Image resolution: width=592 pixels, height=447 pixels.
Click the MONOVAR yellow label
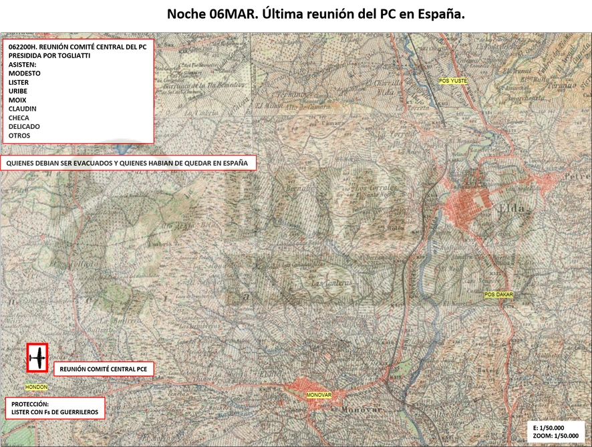[x=319, y=396]
